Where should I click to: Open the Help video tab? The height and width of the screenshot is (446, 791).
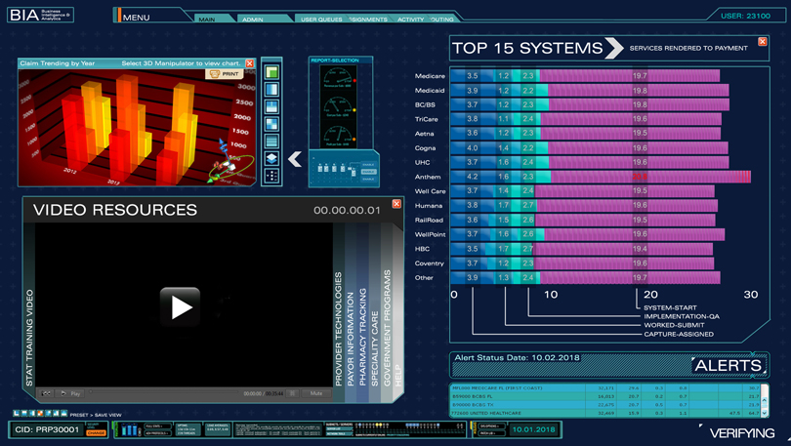tap(398, 376)
